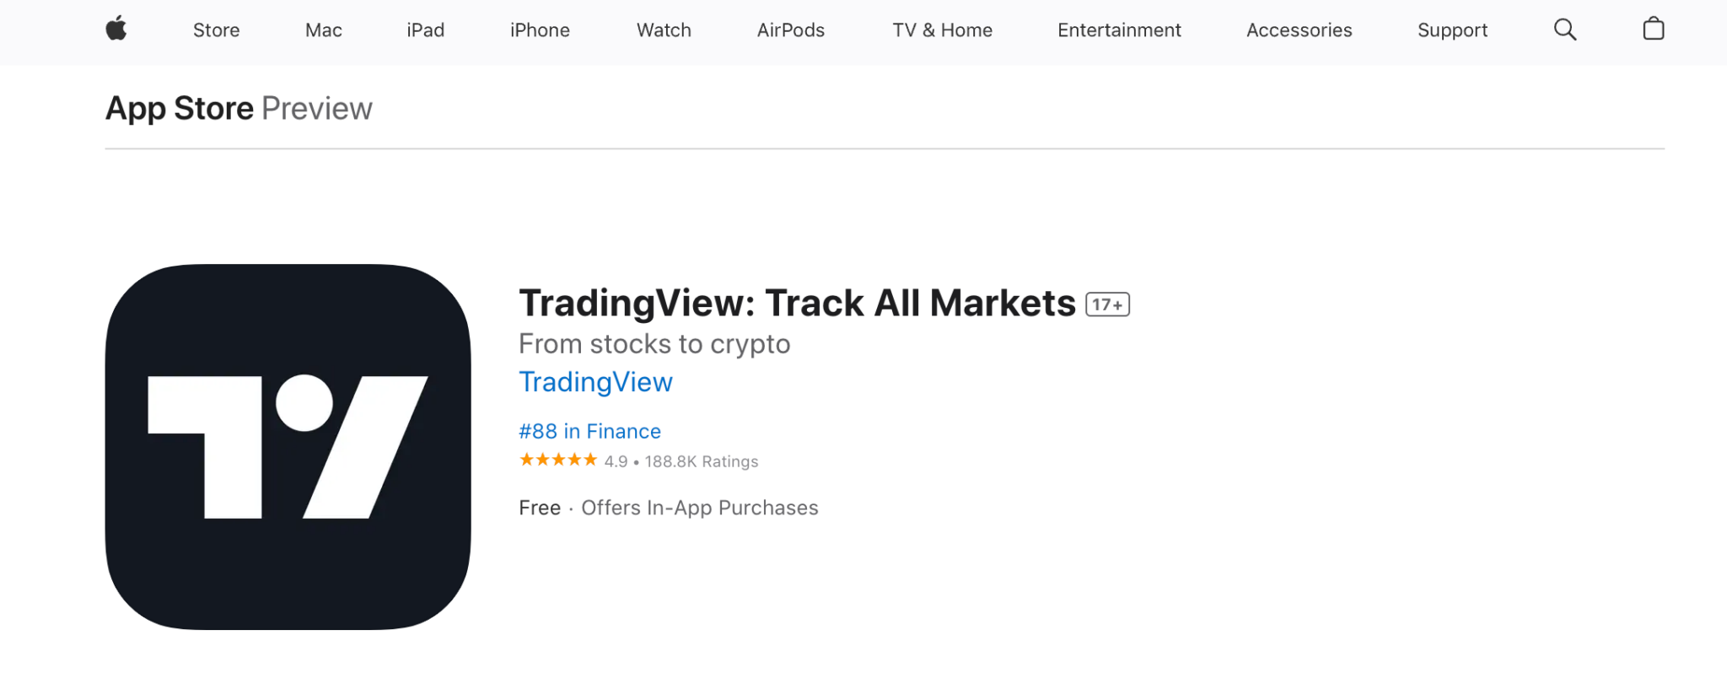
Task: Open the iPhone section
Action: 539,30
